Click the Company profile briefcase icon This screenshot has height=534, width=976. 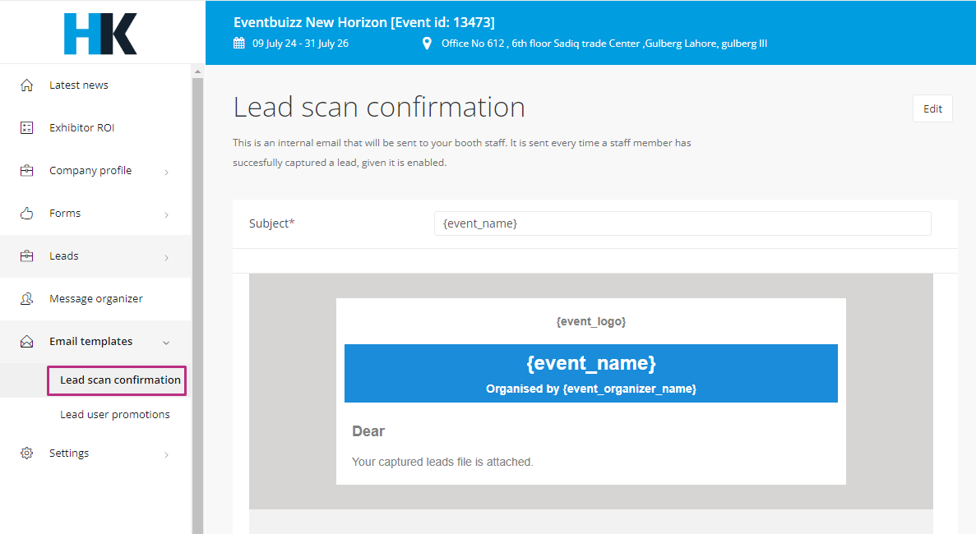pyautogui.click(x=27, y=170)
